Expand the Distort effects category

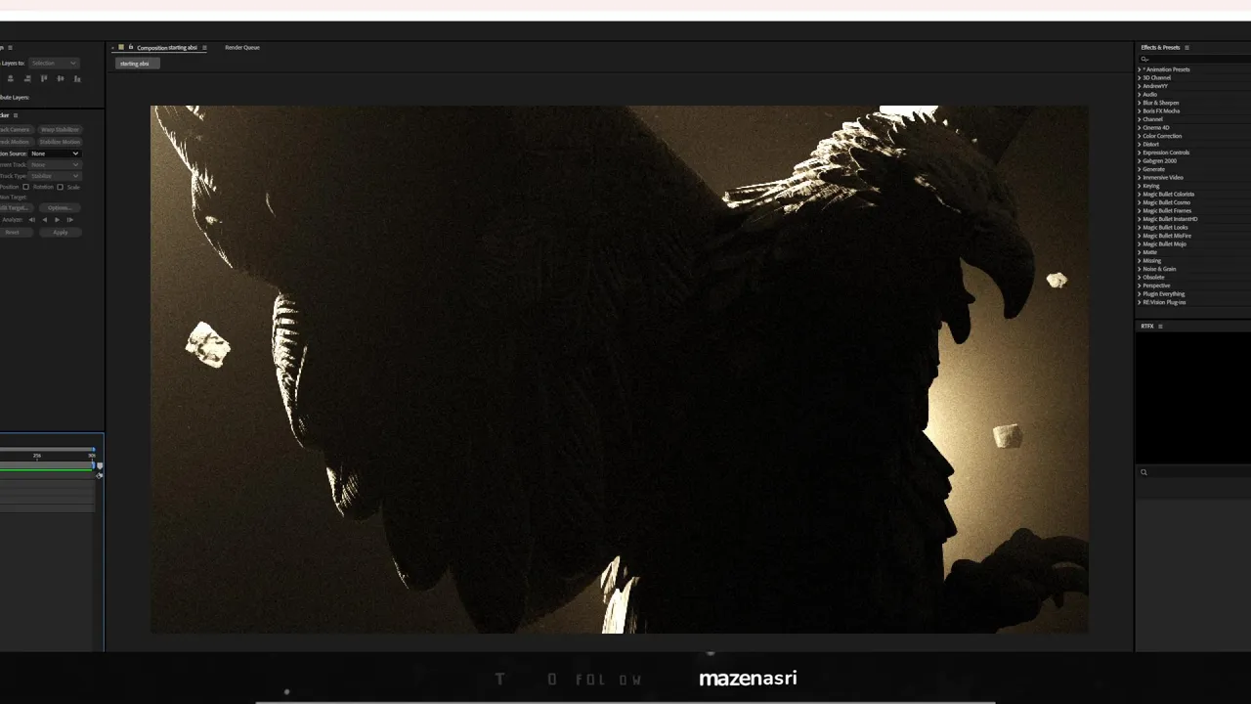[1140, 144]
